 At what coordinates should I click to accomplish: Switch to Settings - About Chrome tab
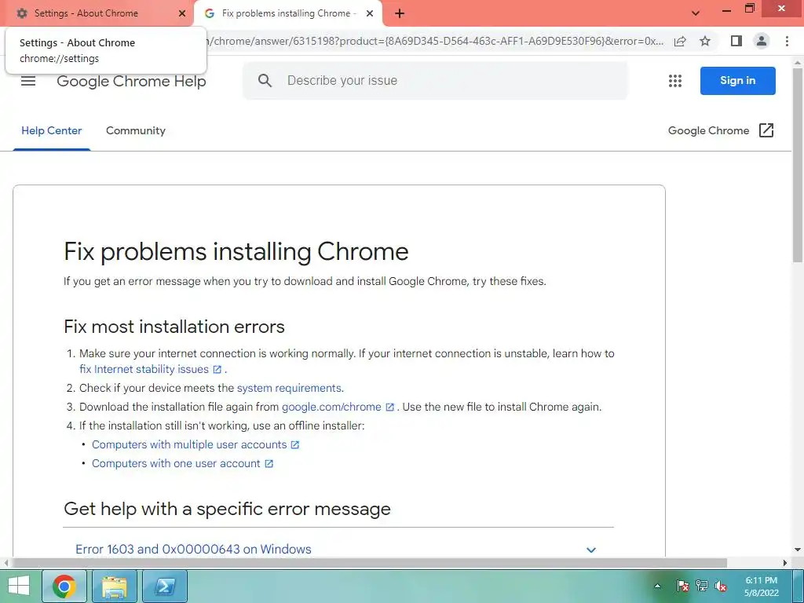click(x=97, y=13)
